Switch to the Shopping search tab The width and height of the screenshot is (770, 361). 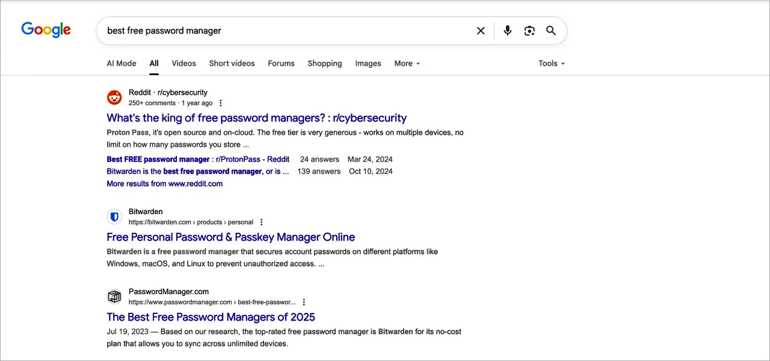(x=324, y=63)
